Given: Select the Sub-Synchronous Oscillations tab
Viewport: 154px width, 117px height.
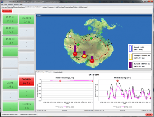Looking at the screenshot, I should [x=34, y=7].
